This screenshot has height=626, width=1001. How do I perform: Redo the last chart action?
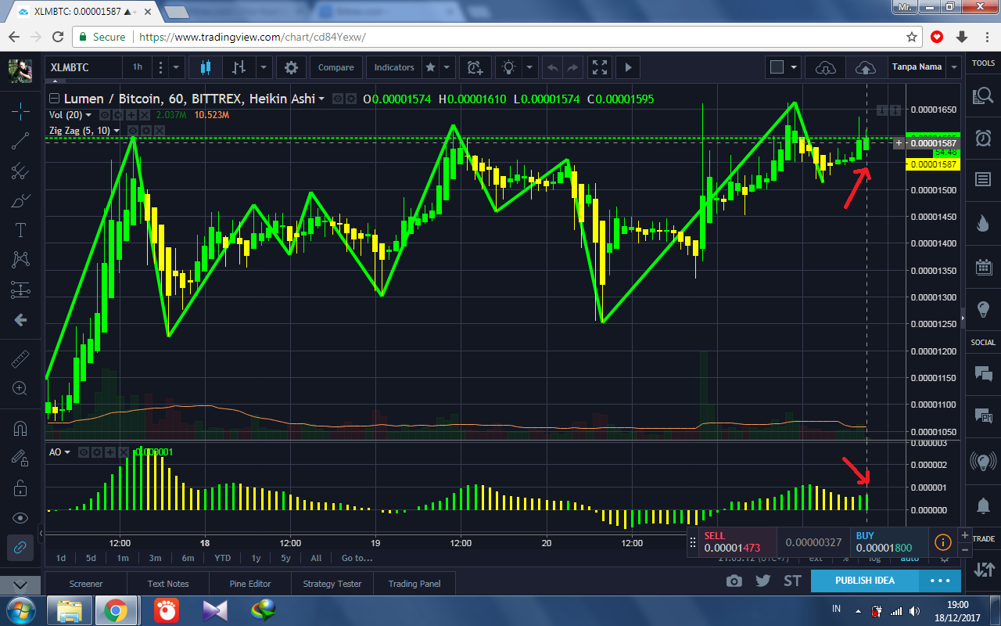click(572, 67)
